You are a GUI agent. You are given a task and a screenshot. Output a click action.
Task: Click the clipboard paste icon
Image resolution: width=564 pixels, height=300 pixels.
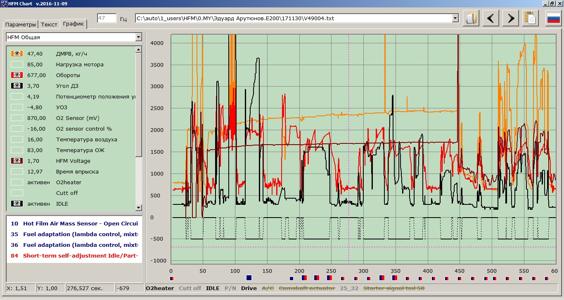pos(530,18)
